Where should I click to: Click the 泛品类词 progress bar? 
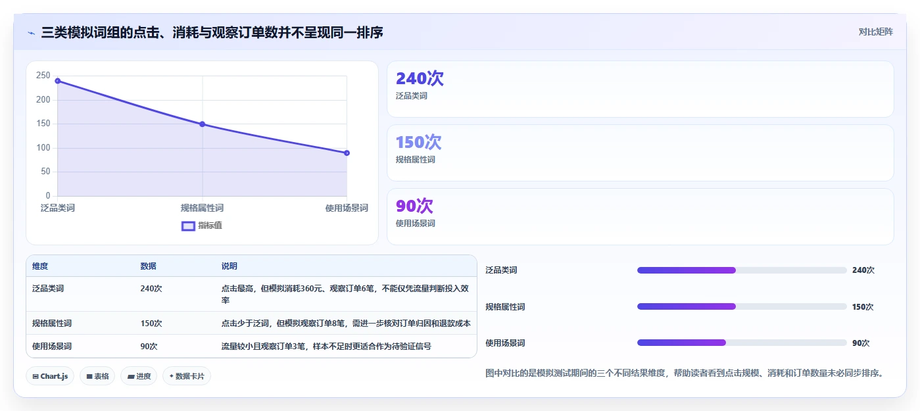click(742, 270)
